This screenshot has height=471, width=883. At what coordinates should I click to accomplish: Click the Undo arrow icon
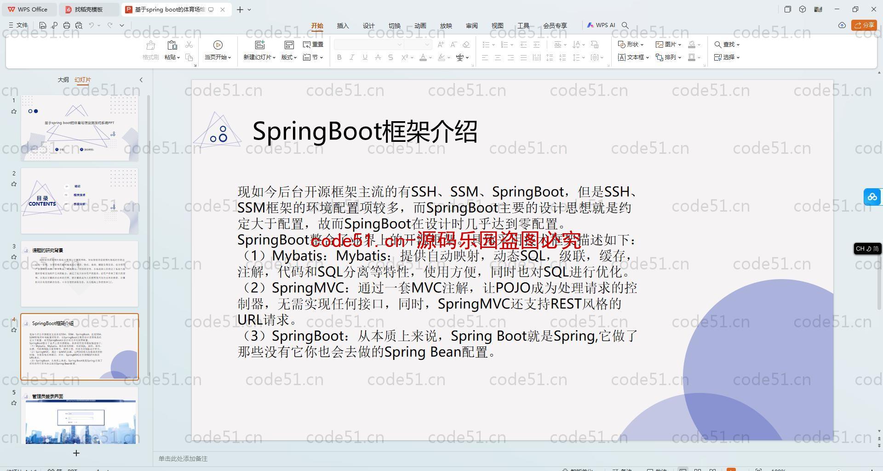pyautogui.click(x=92, y=25)
